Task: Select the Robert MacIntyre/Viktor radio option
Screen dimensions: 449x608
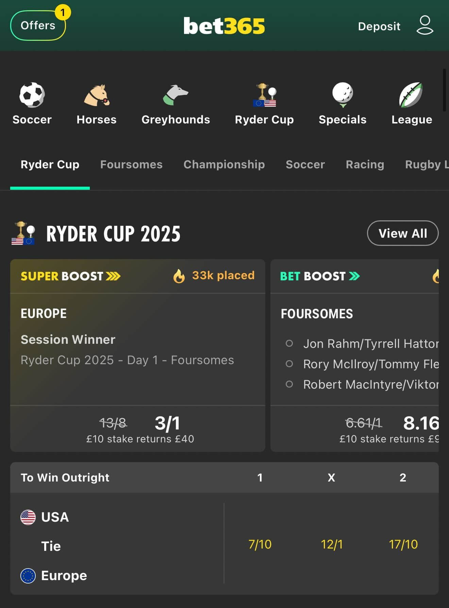Action: coord(289,384)
